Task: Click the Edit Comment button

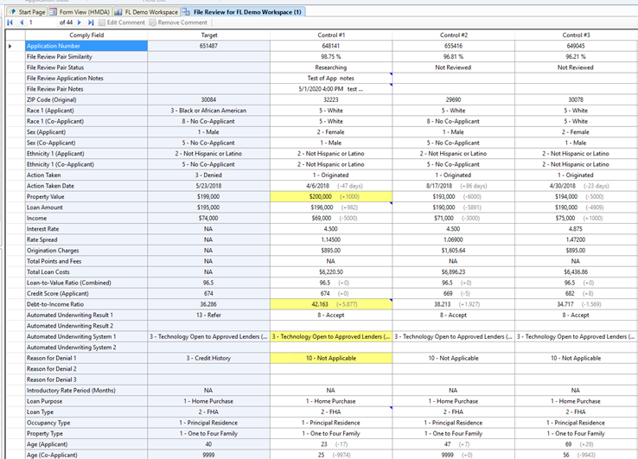Action: [122, 22]
